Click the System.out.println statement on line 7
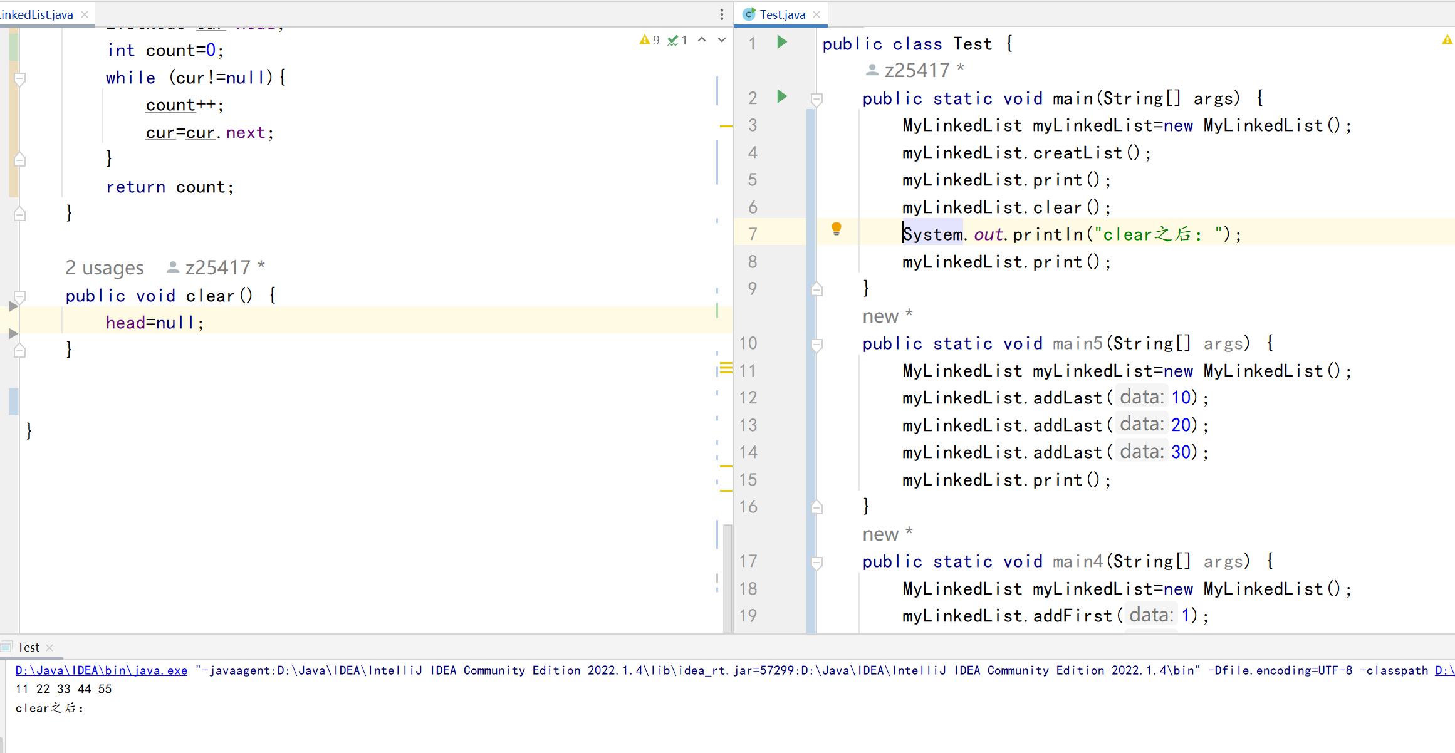This screenshot has height=753, width=1455. click(1072, 234)
